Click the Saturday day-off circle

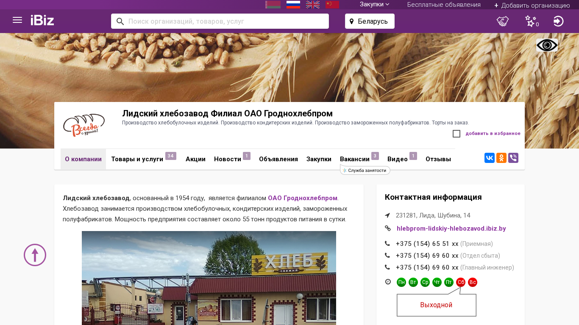pos(461,282)
